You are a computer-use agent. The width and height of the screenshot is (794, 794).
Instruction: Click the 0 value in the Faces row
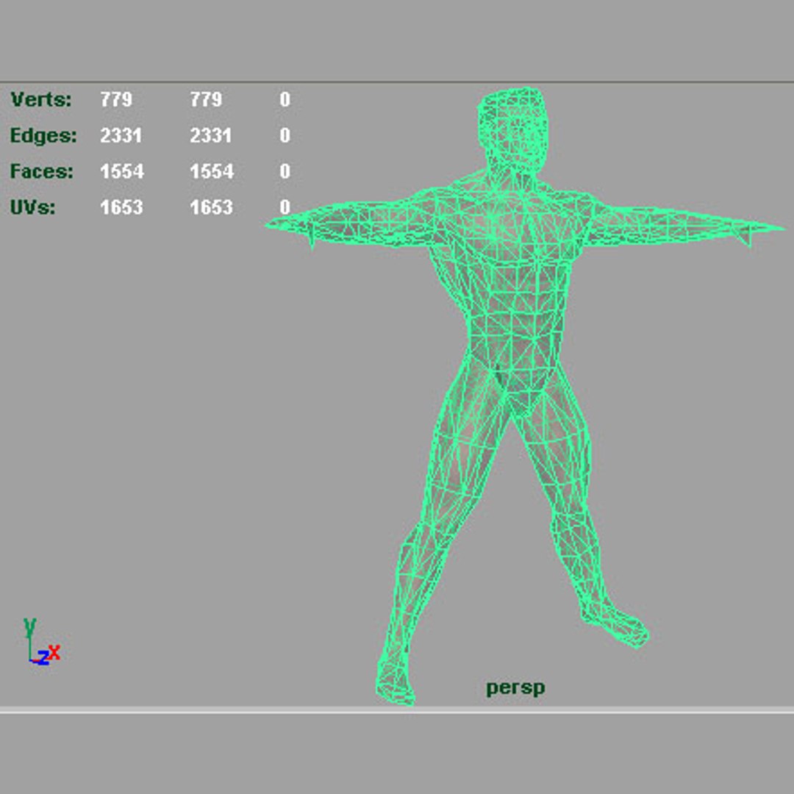[x=285, y=171]
